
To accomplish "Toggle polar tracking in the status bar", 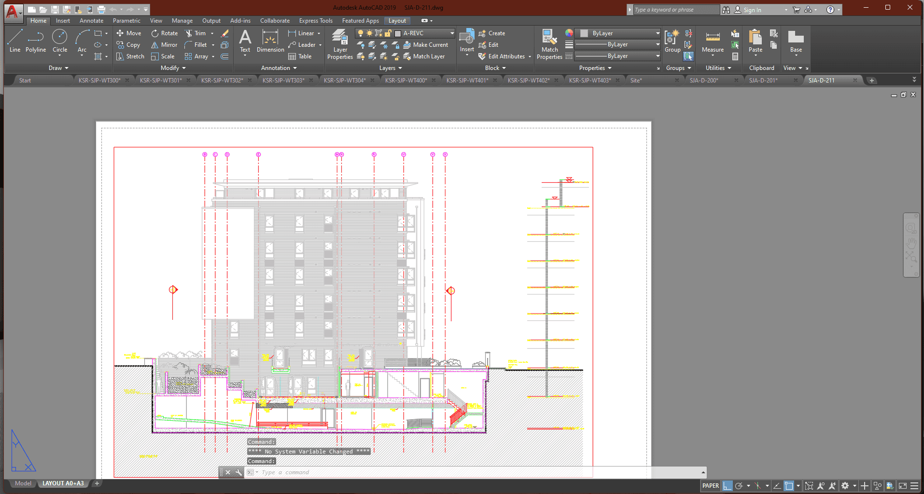I will coord(739,486).
